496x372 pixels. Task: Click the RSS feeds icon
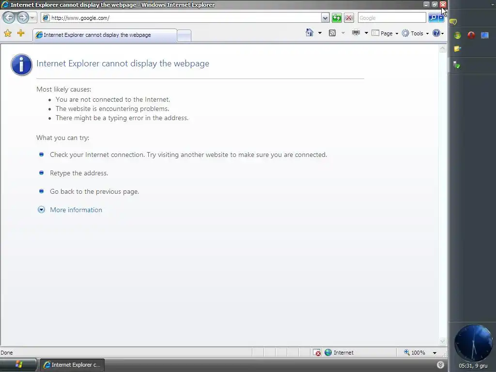point(332,33)
